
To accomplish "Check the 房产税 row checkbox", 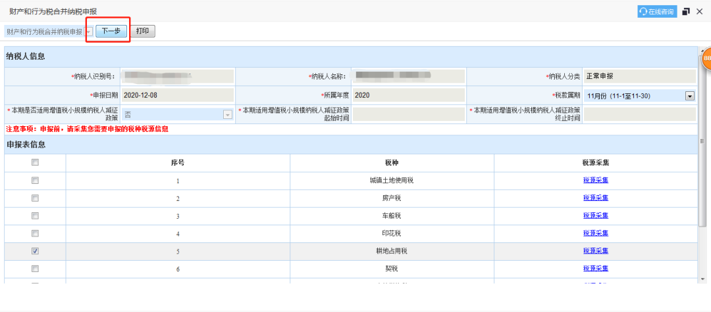I will (x=35, y=198).
